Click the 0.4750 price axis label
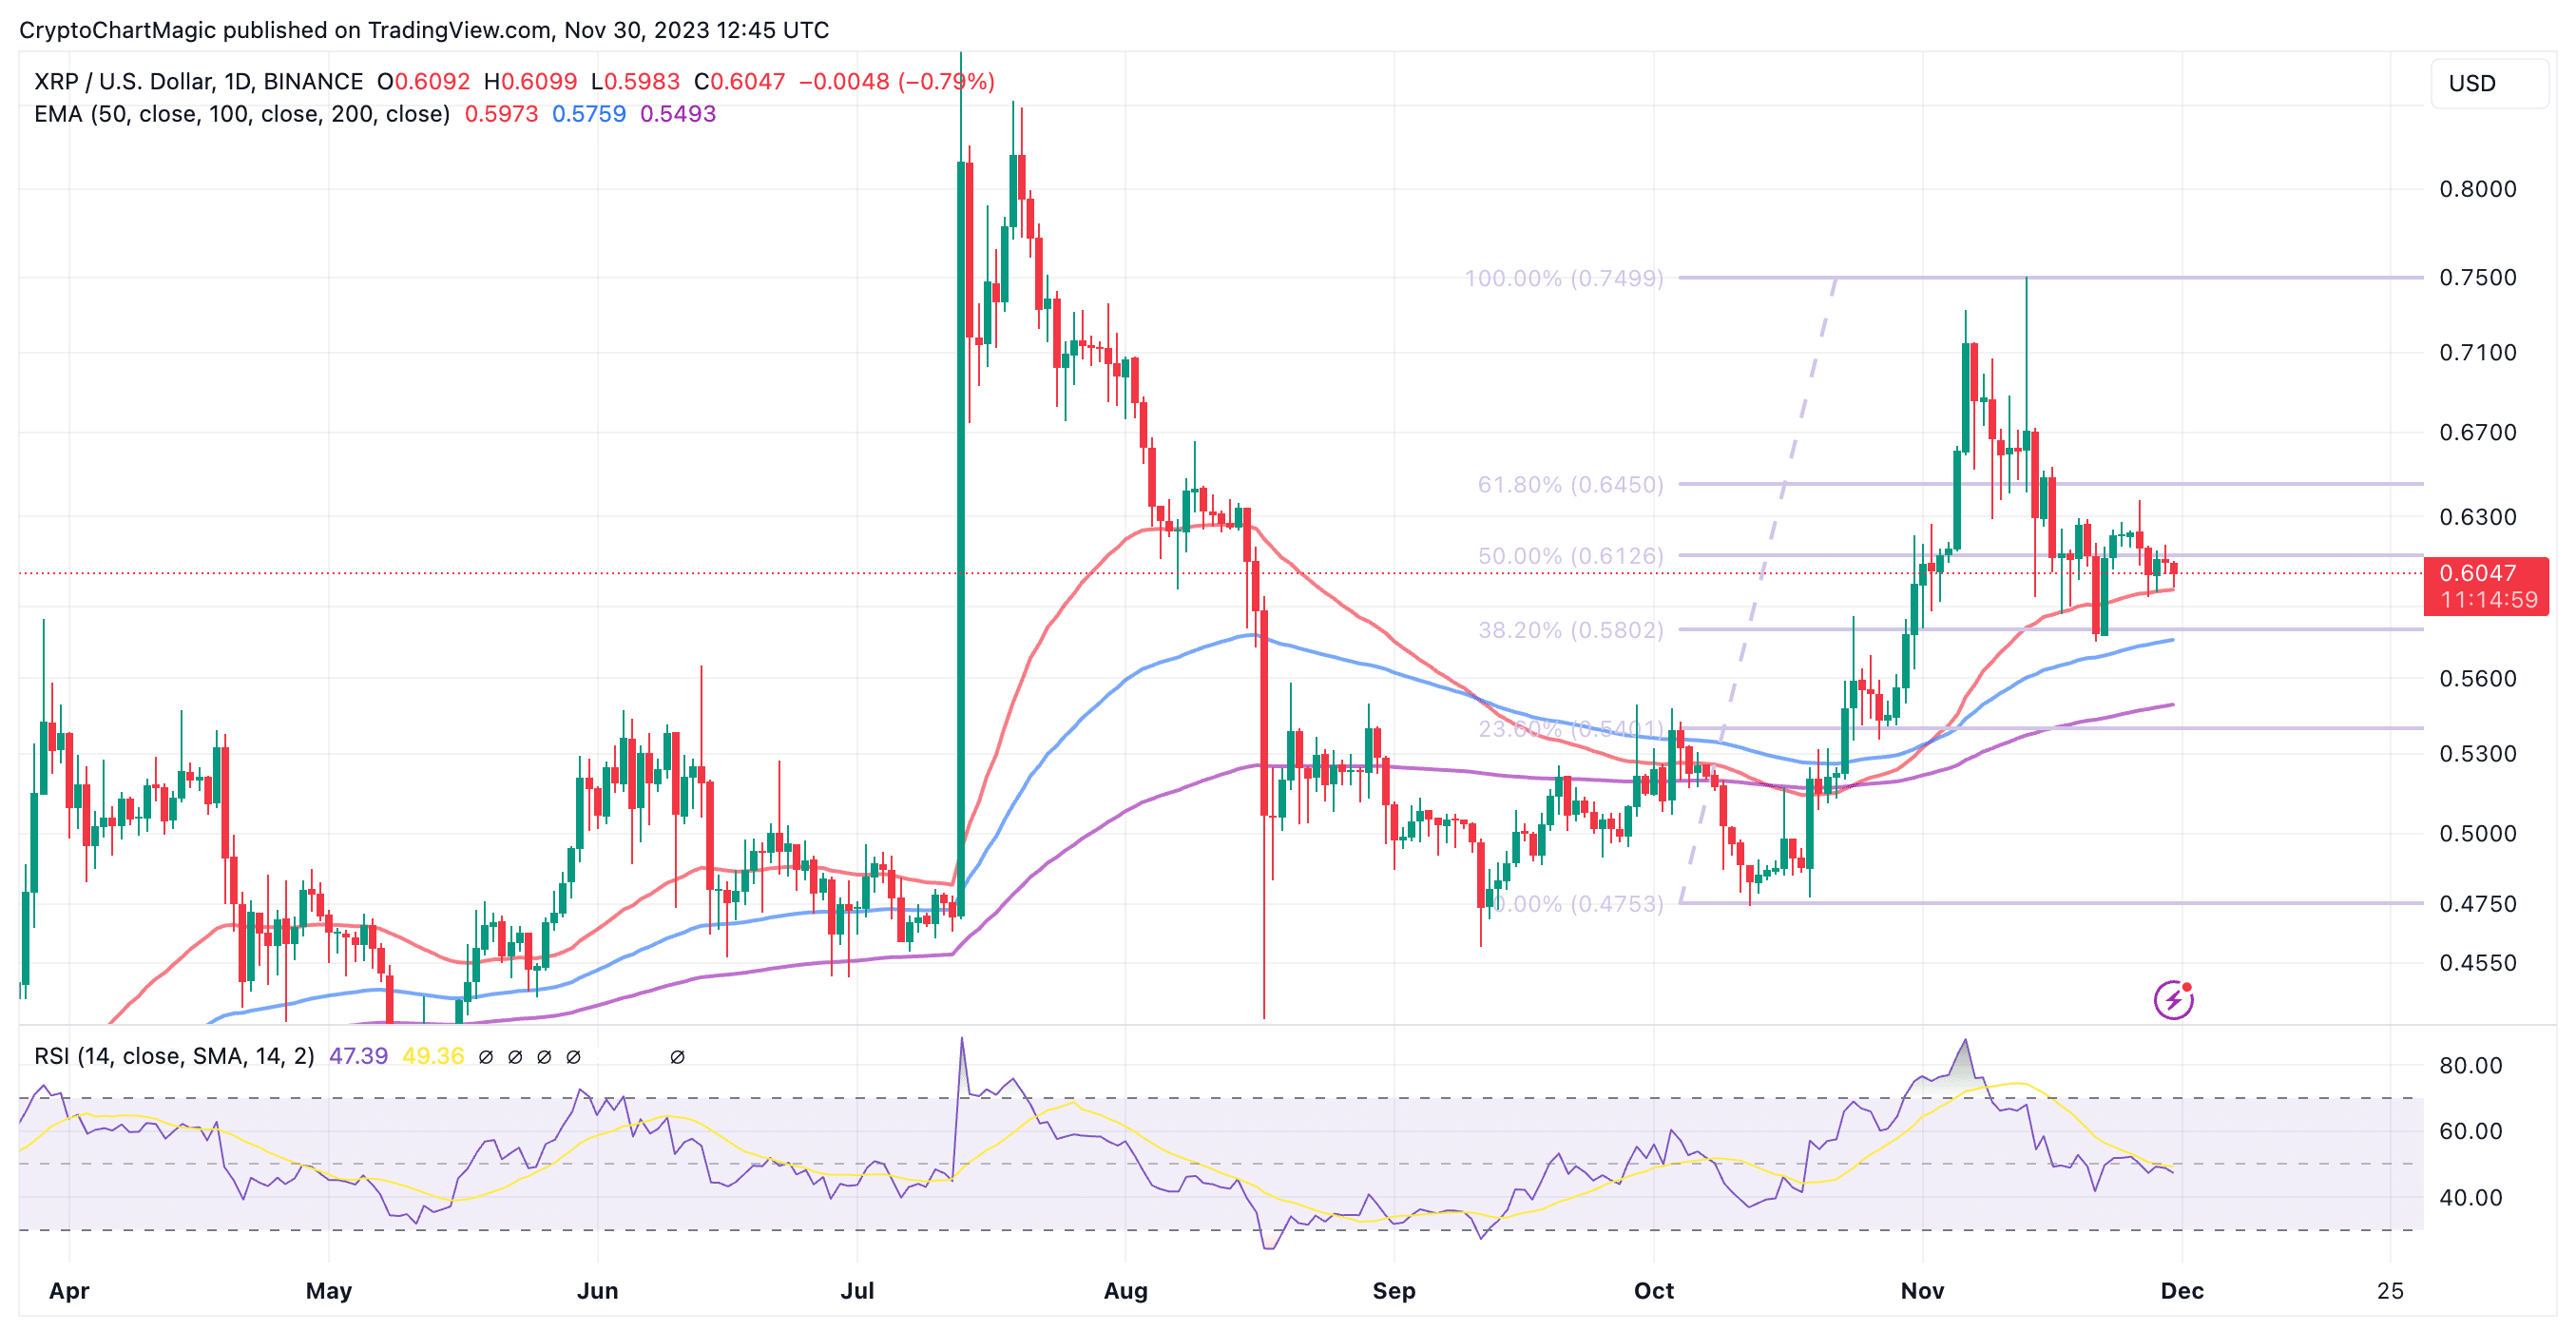 point(2478,903)
